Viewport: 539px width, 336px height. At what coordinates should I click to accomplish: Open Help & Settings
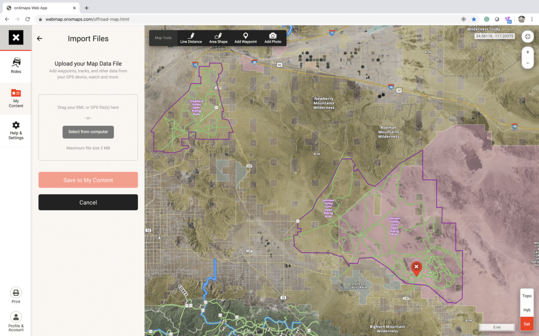click(16, 130)
